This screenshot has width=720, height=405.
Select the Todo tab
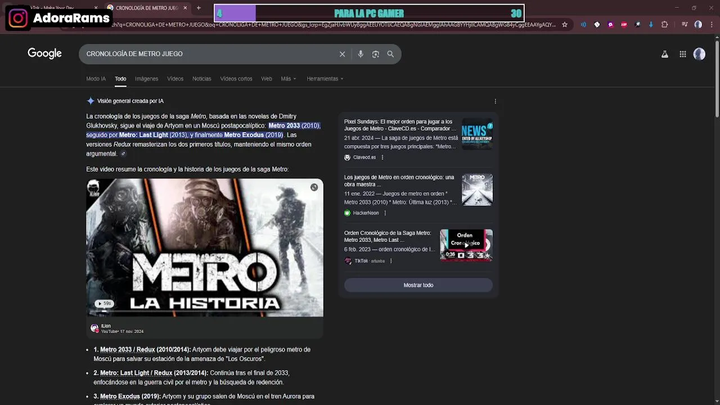[x=120, y=79]
